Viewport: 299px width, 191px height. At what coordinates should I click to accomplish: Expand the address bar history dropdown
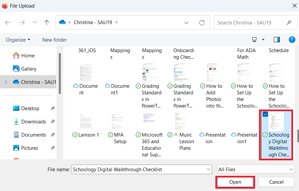(186, 23)
